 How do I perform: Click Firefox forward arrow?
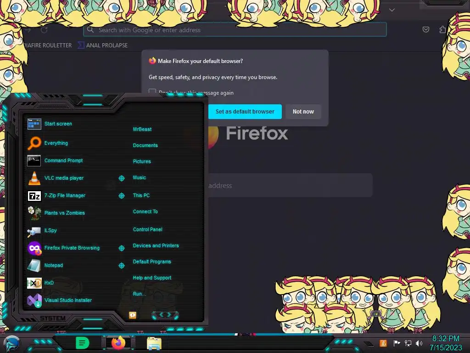(x=28, y=30)
